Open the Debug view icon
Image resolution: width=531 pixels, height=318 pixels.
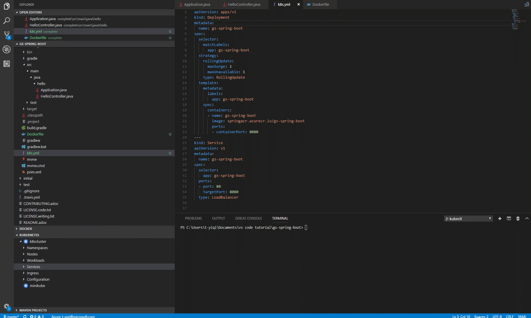tap(7, 49)
